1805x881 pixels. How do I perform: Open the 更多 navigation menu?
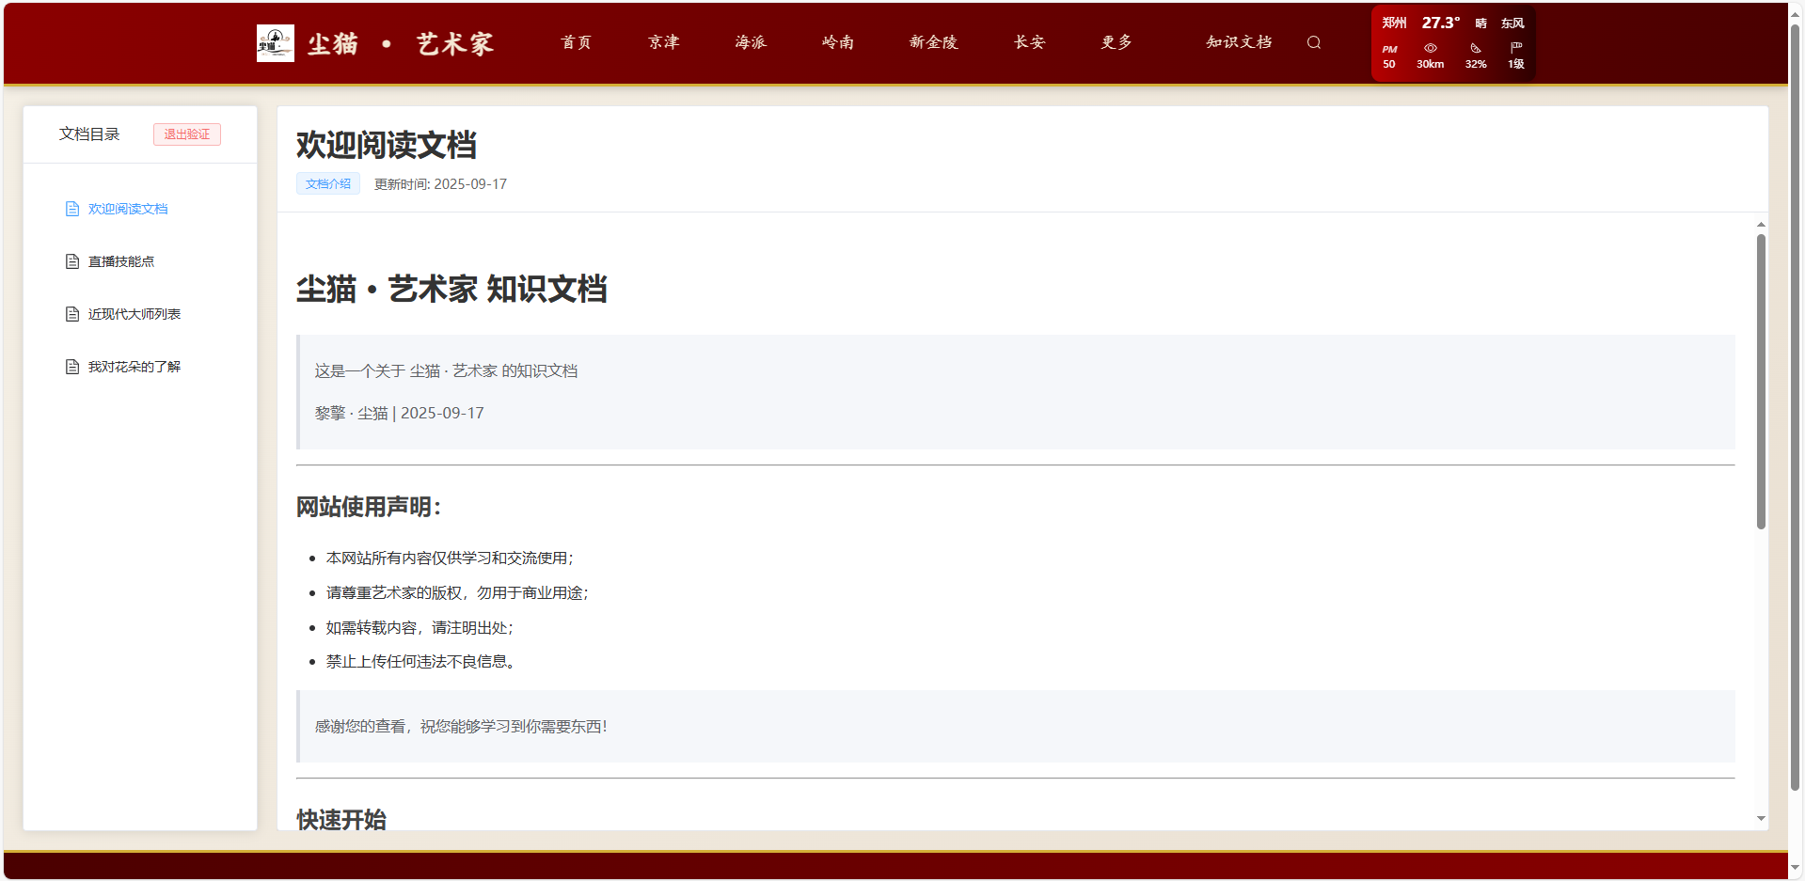[x=1116, y=42]
